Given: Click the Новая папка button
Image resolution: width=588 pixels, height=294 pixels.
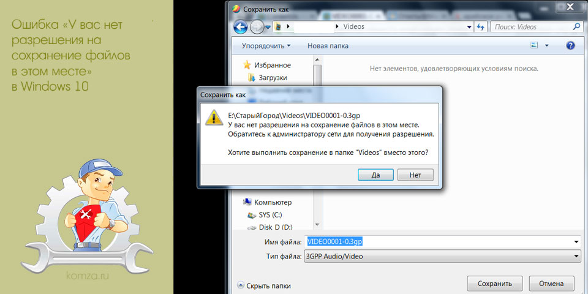Looking at the screenshot, I should [328, 46].
